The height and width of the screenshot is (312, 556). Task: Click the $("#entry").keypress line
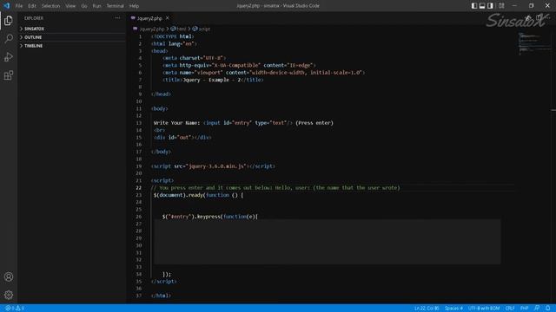(210, 217)
